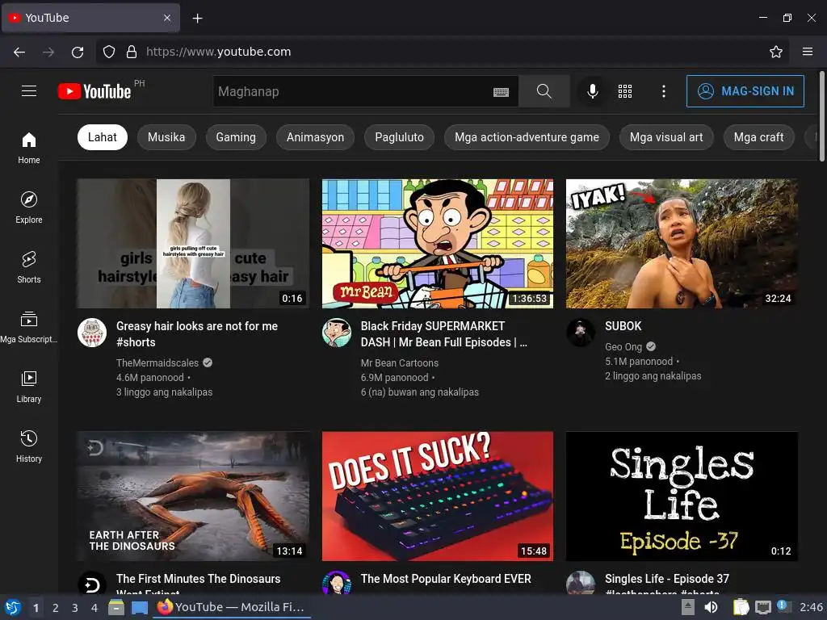The image size is (827, 620).
Task: Select the Pagluluto filter chip
Action: [x=399, y=137]
